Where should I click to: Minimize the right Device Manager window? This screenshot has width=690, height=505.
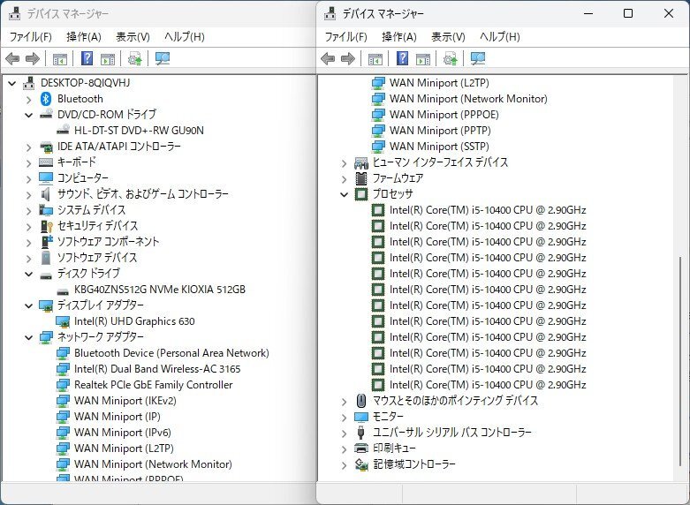pyautogui.click(x=588, y=13)
